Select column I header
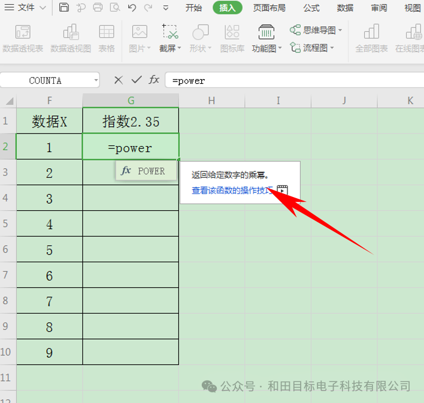The image size is (424, 403). [x=278, y=101]
